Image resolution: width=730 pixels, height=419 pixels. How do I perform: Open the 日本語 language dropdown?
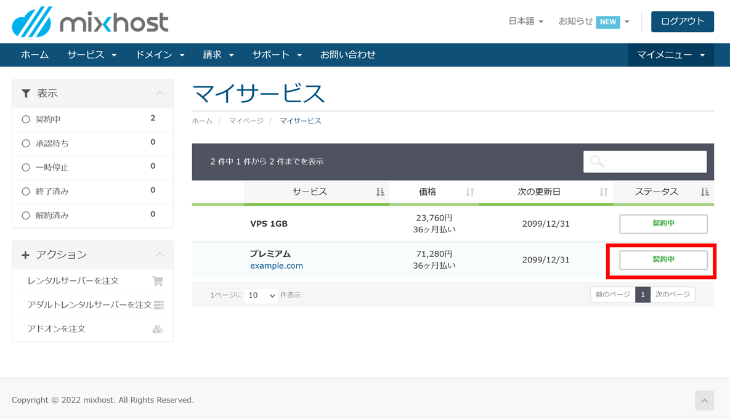(525, 22)
